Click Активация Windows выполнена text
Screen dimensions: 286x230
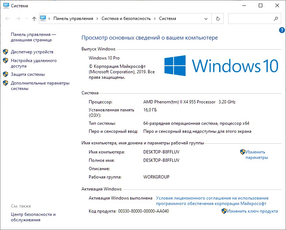pyautogui.click(x=120, y=198)
